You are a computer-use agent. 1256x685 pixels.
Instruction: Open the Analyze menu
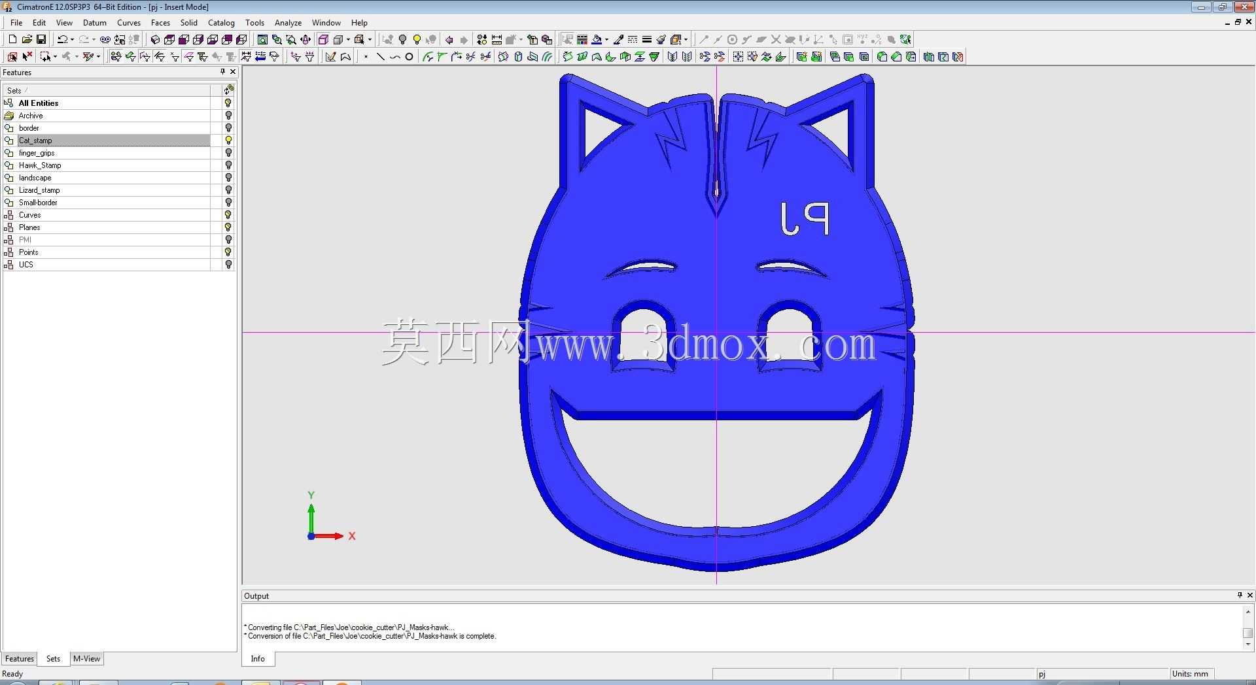click(x=288, y=23)
